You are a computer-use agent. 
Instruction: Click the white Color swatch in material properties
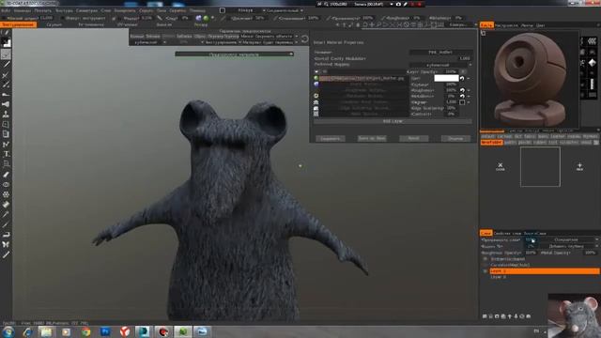point(446,78)
